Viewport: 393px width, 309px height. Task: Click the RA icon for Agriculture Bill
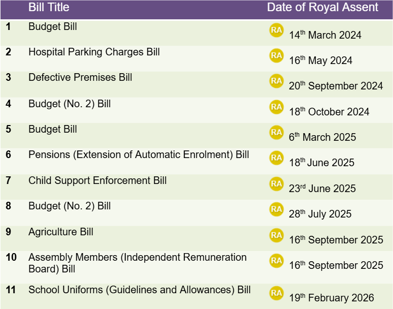[276, 235]
